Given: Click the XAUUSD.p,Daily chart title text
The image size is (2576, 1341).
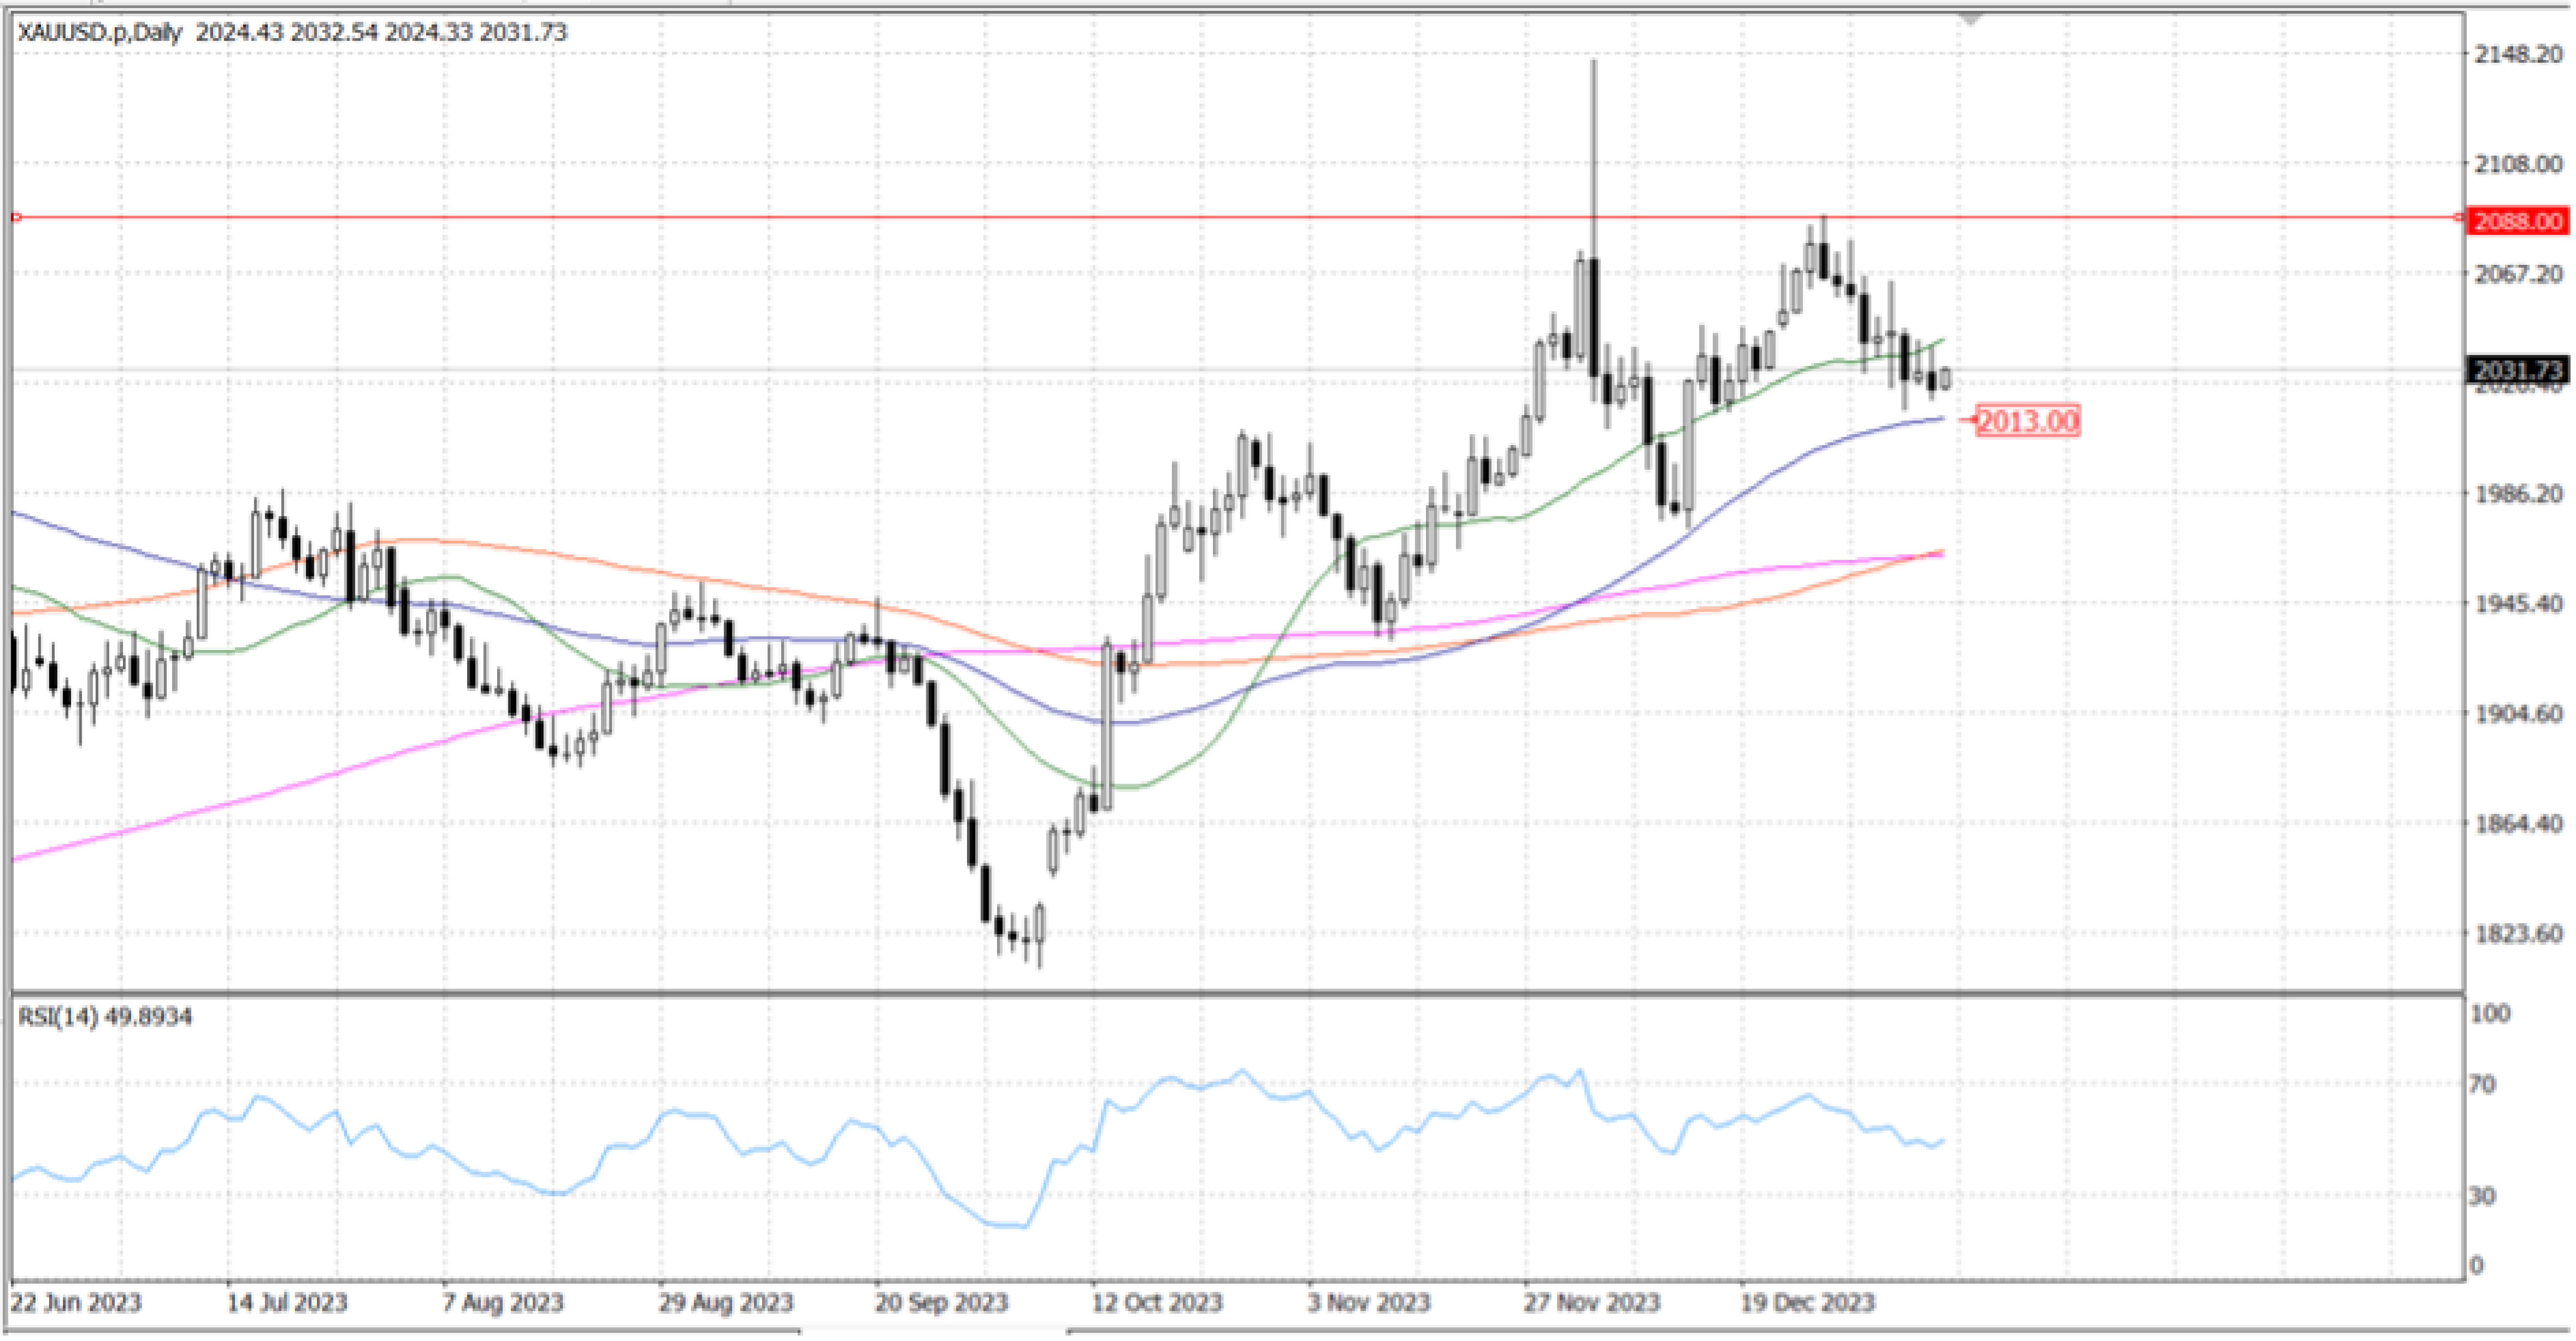Looking at the screenshot, I should [100, 33].
